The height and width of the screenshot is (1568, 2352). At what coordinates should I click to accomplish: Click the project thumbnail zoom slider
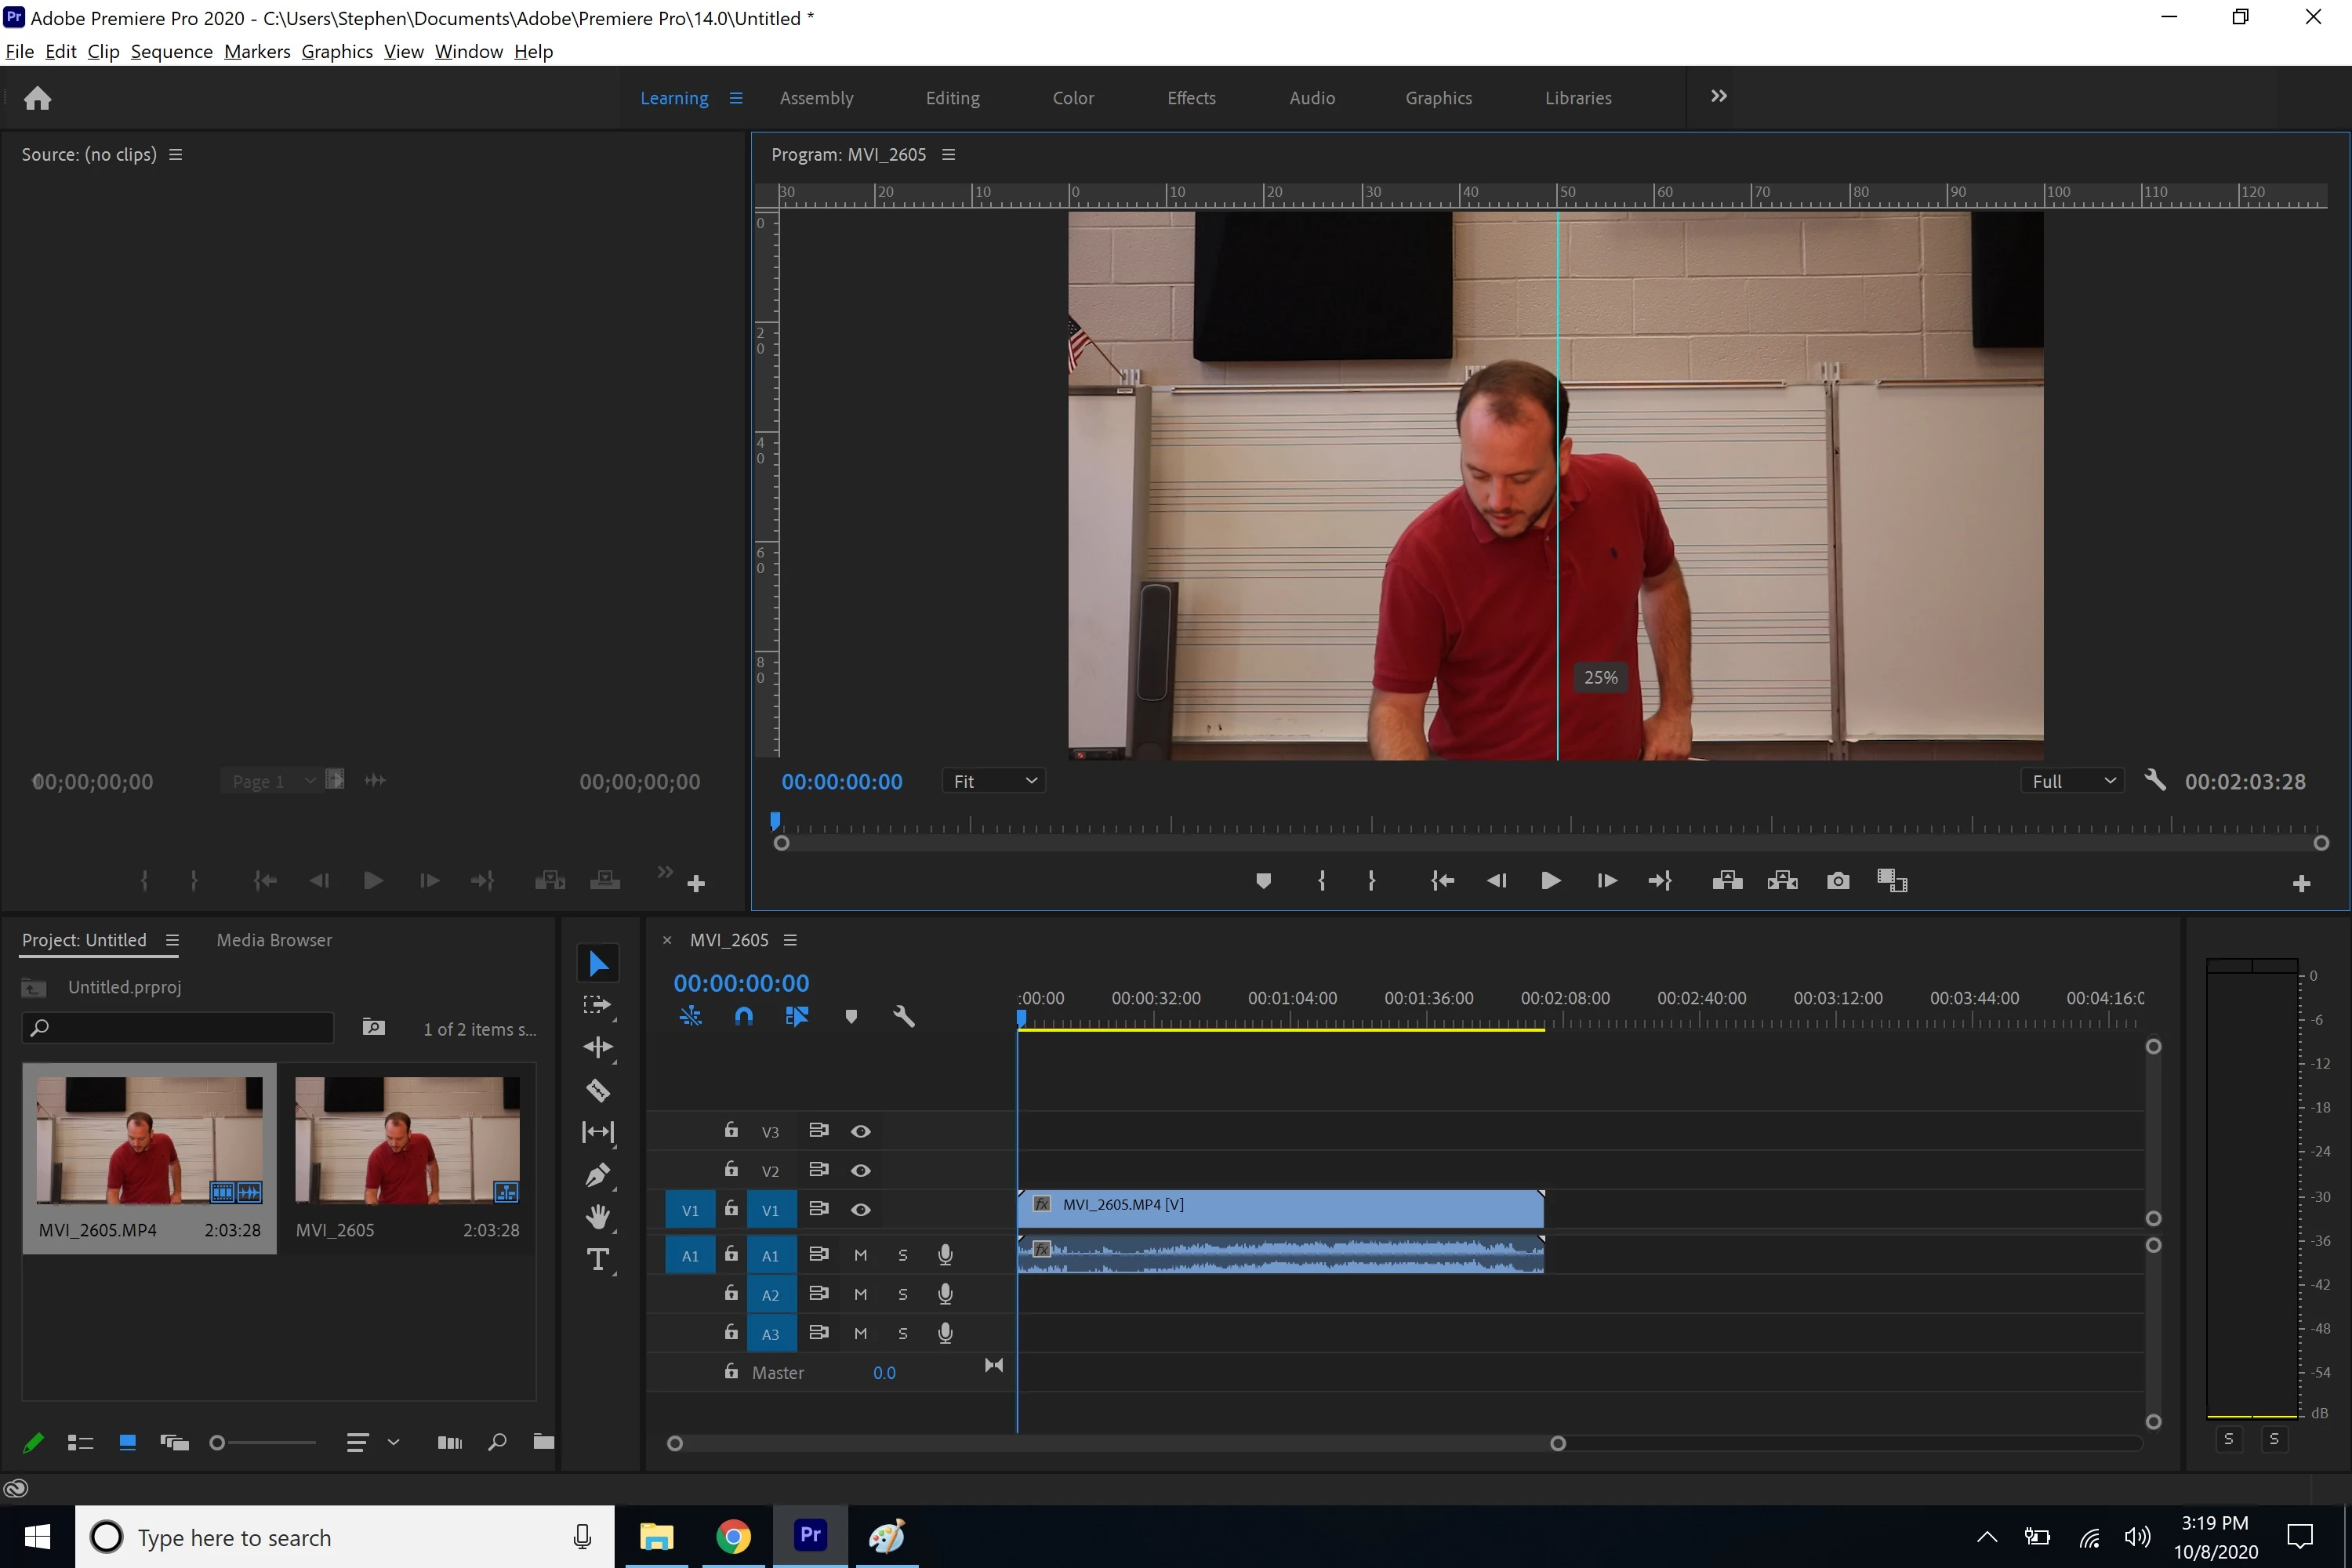point(218,1442)
